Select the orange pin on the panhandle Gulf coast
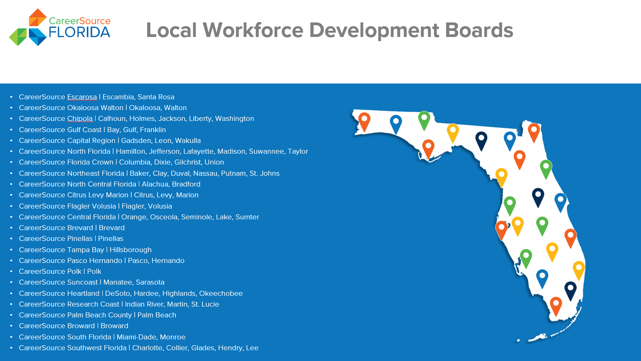The image size is (641, 361). point(428,147)
